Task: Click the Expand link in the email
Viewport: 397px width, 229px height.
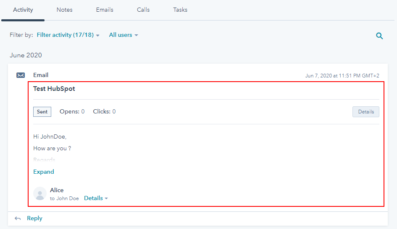Action: pyautogui.click(x=44, y=172)
